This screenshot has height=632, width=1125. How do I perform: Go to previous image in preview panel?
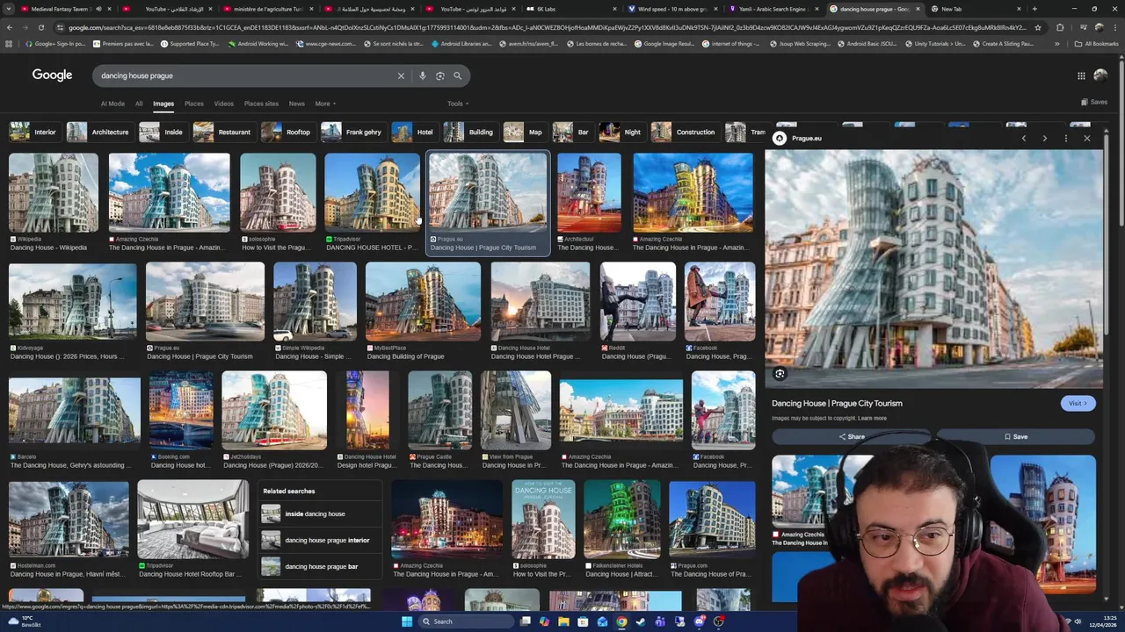1023,138
